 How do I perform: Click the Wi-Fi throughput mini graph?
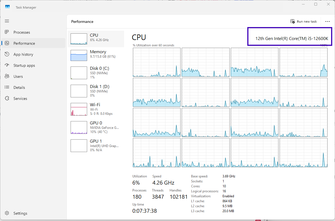point(79,109)
